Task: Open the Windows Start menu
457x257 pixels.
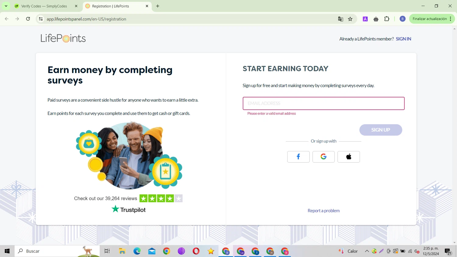Action: [x=7, y=251]
